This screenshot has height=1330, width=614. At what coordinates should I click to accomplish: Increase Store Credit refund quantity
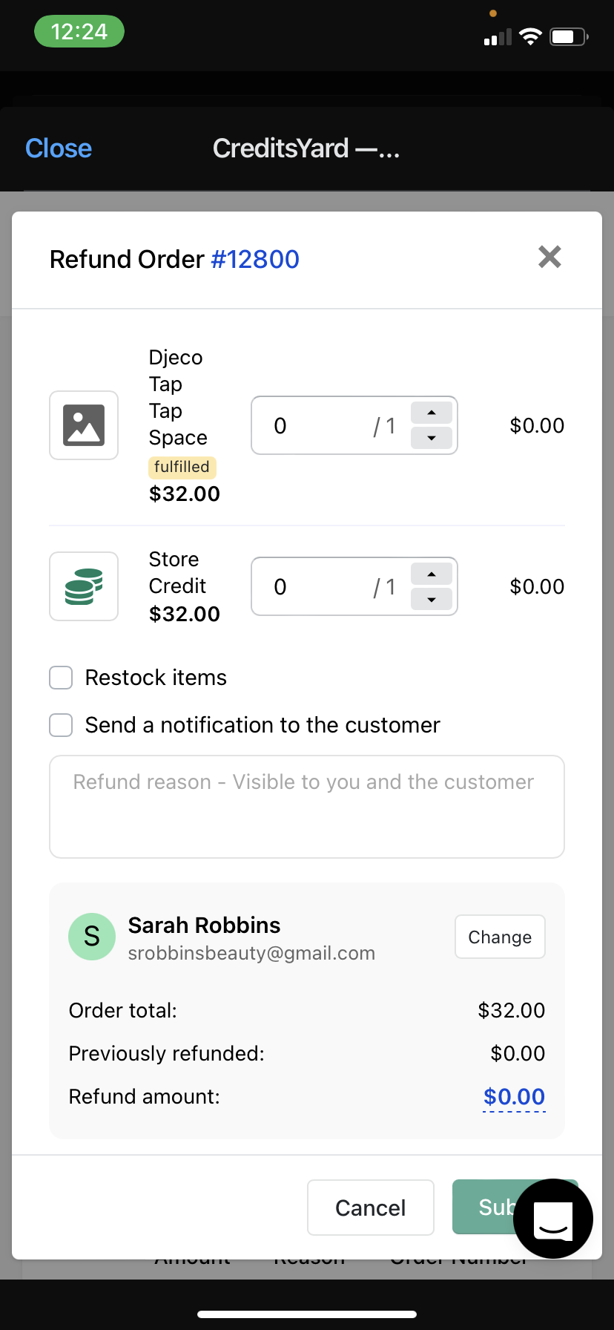(x=432, y=574)
